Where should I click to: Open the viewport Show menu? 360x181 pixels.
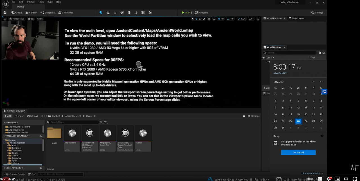point(40,19)
